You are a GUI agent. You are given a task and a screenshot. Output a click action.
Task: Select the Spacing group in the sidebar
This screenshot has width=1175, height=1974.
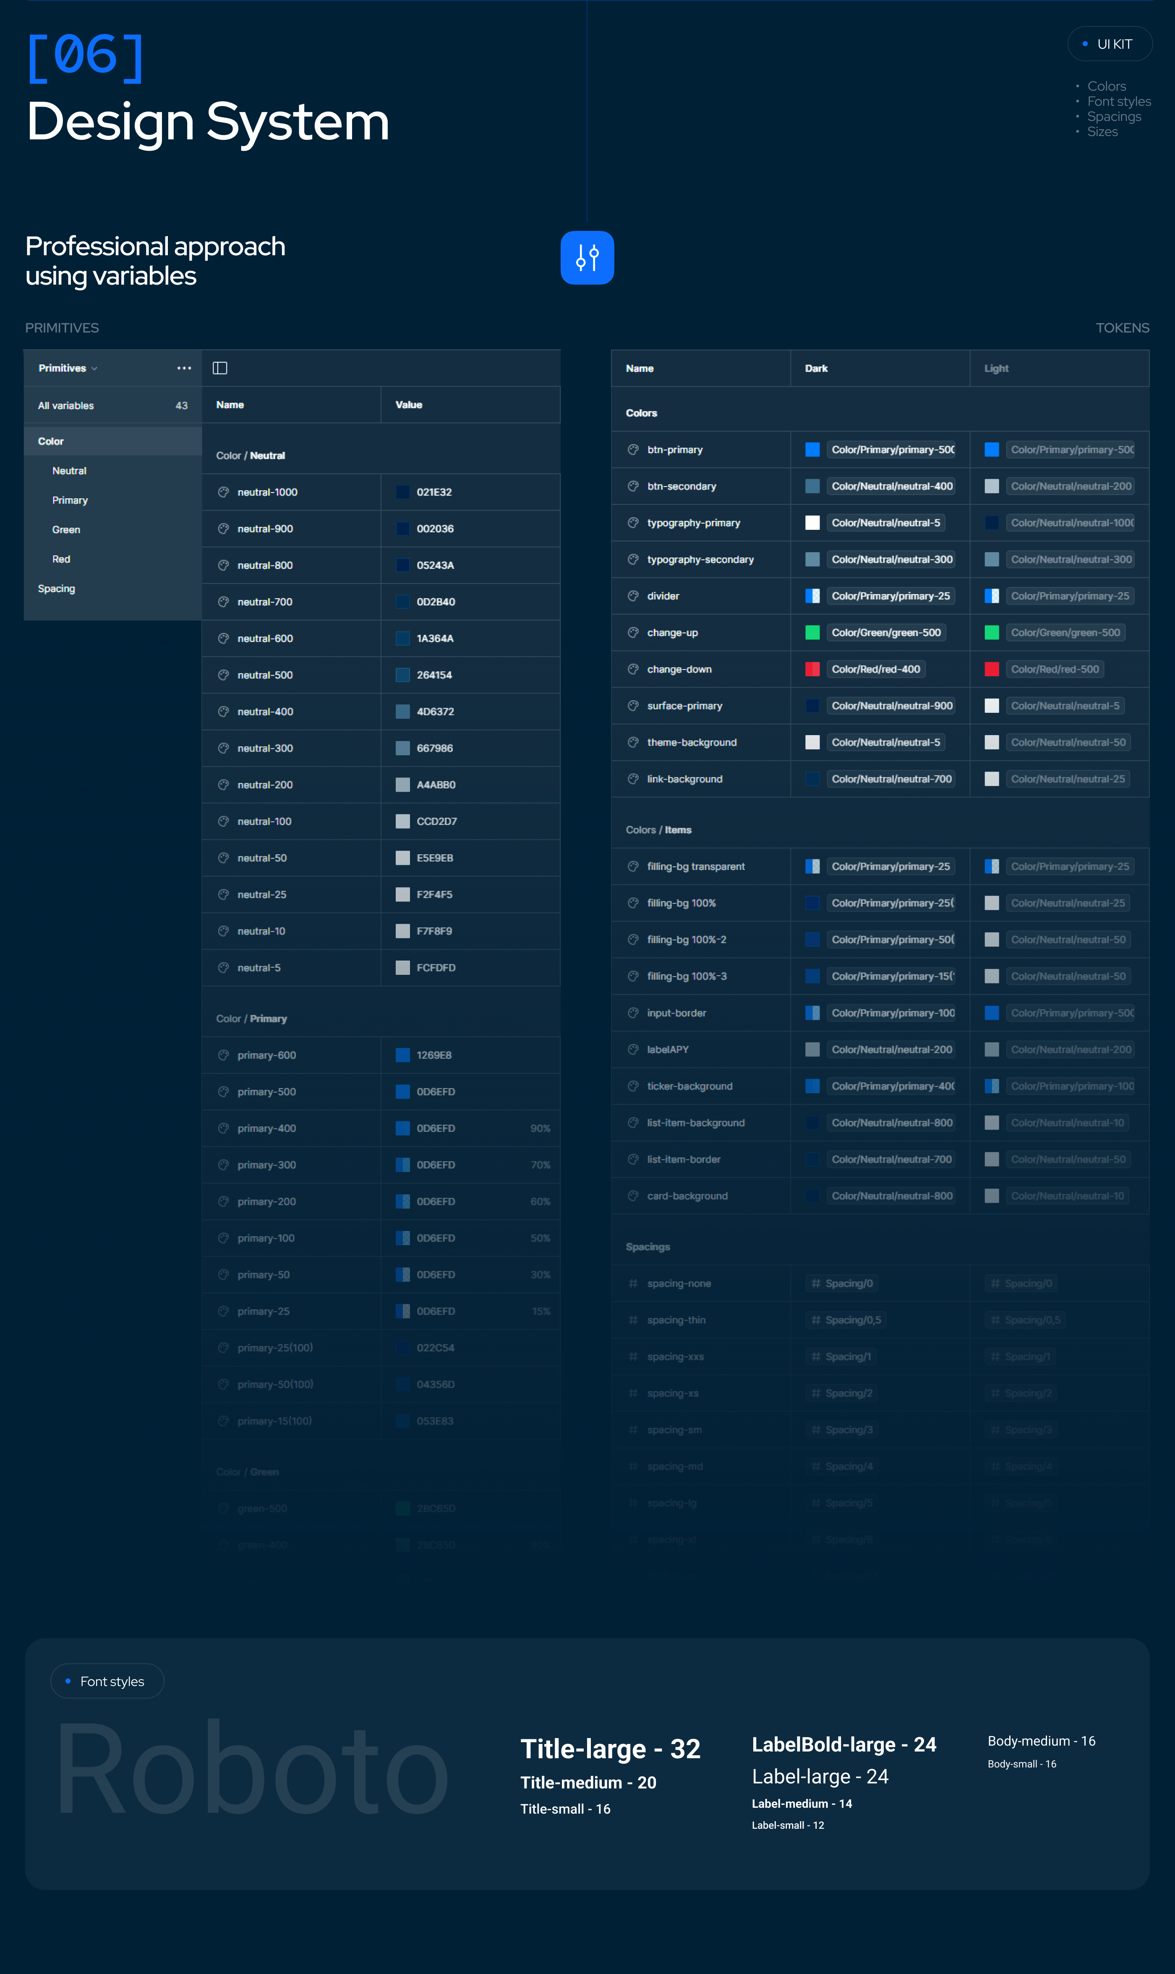[56, 589]
